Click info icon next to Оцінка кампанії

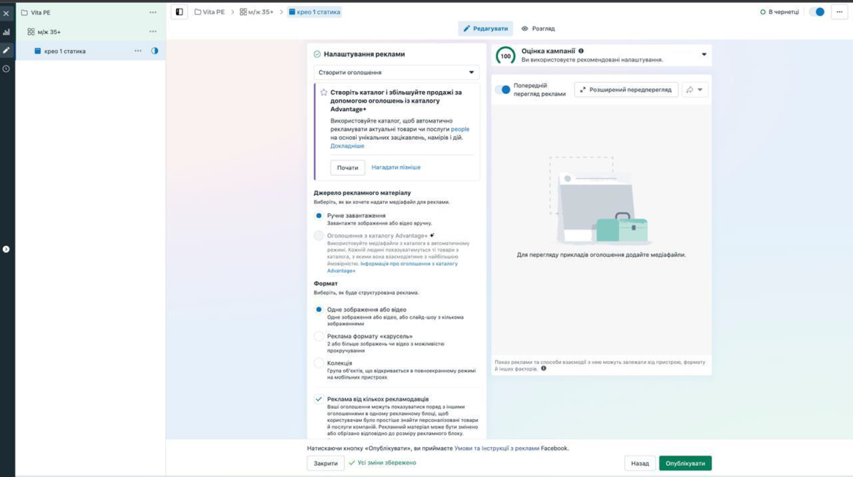pyautogui.click(x=581, y=51)
